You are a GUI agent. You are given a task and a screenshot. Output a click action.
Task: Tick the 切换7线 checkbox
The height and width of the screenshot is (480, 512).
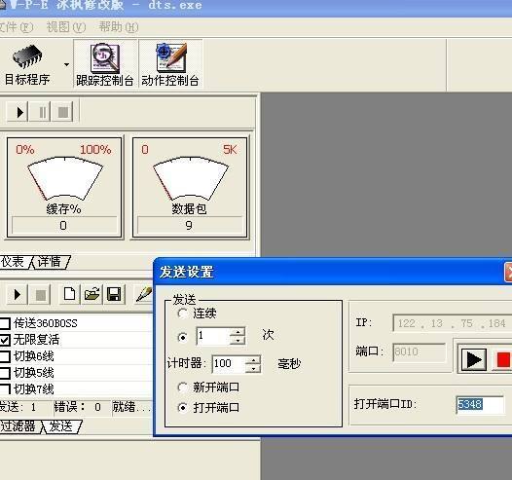(5, 388)
